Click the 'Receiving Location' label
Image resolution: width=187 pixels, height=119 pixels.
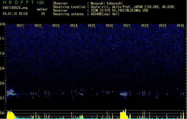coord(69,7)
